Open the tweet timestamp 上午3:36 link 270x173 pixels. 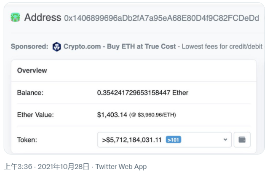point(18,167)
